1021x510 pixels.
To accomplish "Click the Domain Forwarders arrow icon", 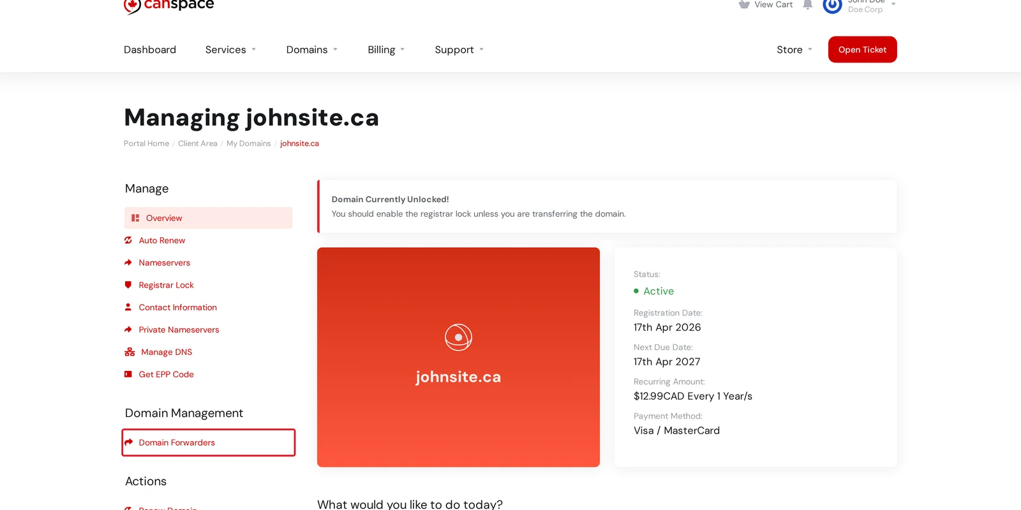I will (x=128, y=442).
